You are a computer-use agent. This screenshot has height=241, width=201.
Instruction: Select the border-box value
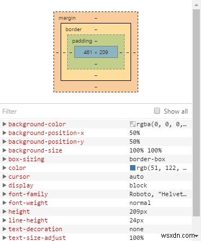pos(147,159)
